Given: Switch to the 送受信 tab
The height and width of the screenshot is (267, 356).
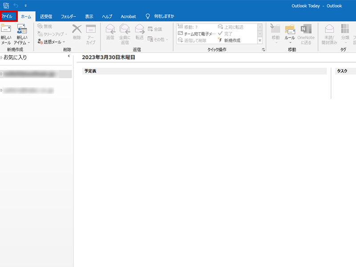Looking at the screenshot, I should pos(46,16).
